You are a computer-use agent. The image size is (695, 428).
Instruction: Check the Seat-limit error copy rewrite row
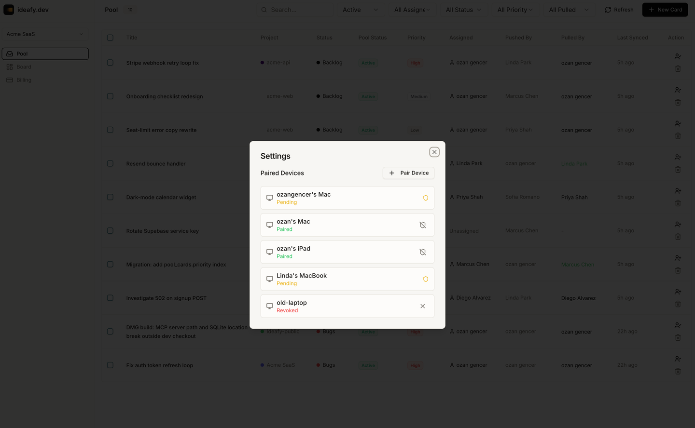[x=110, y=130]
